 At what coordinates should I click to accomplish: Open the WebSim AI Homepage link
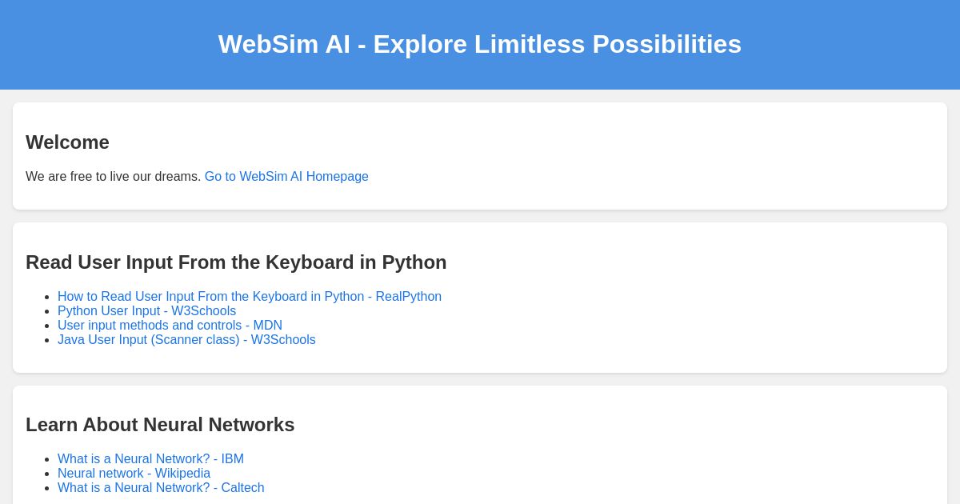[286, 176]
